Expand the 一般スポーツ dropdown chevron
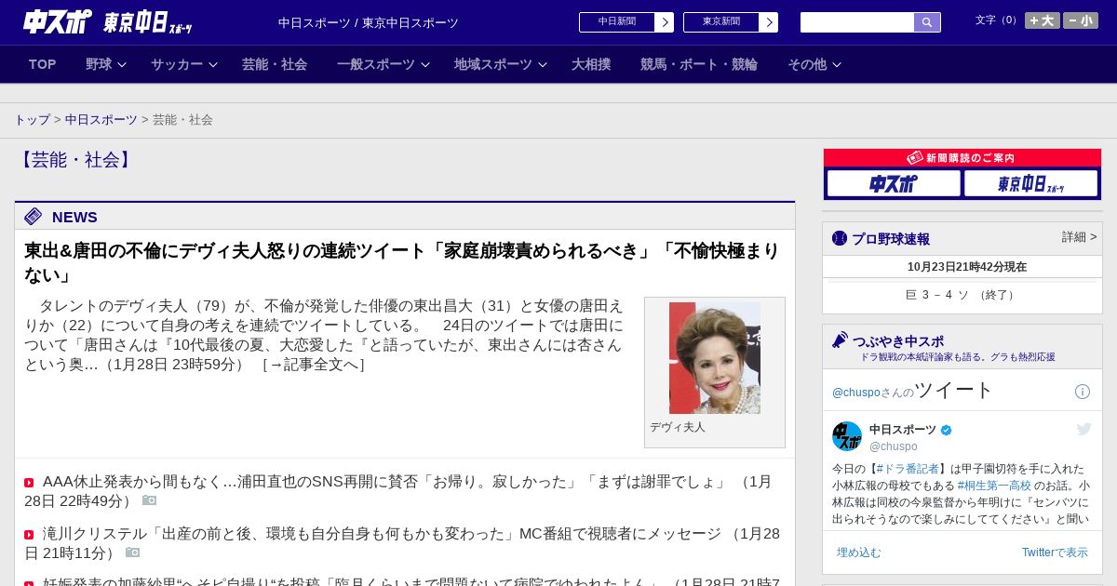 point(425,64)
